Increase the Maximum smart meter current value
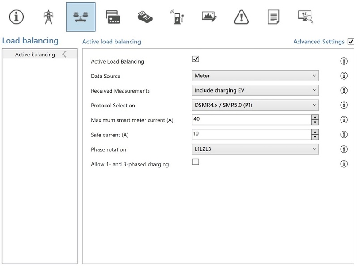 [x=315, y=117]
